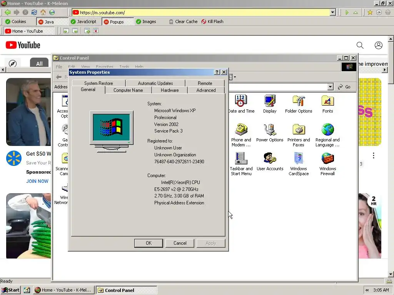
Task: Switch to Advanced tab
Action: pyautogui.click(x=206, y=90)
